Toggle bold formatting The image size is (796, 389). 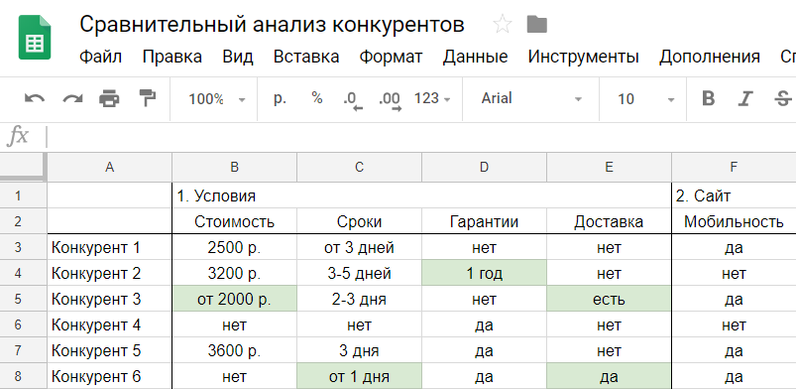click(x=708, y=98)
